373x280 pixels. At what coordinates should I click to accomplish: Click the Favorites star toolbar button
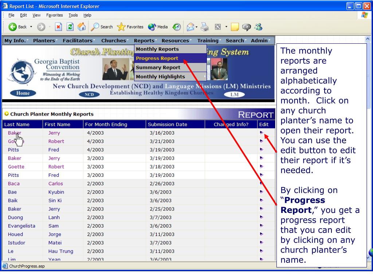point(130,27)
